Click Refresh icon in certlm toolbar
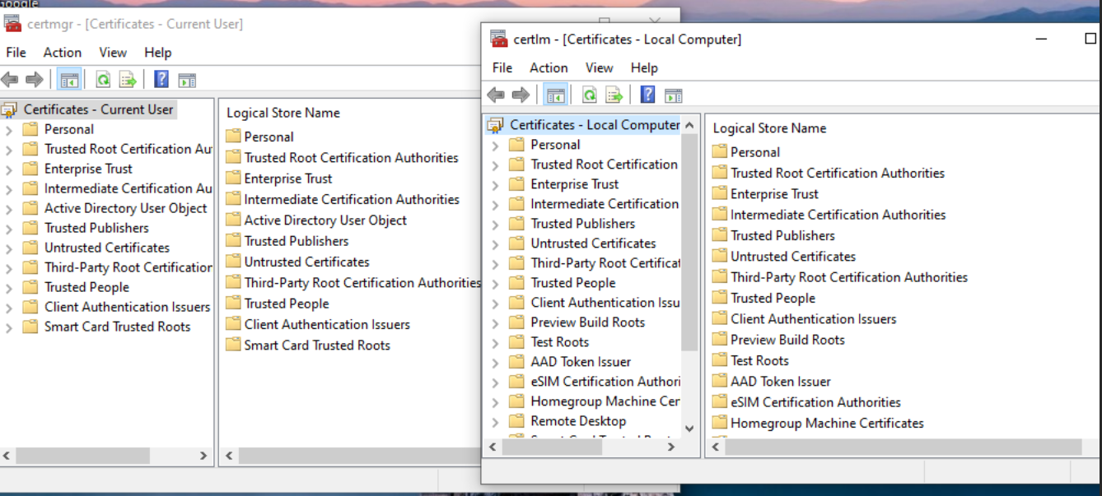The width and height of the screenshot is (1102, 496). point(589,95)
